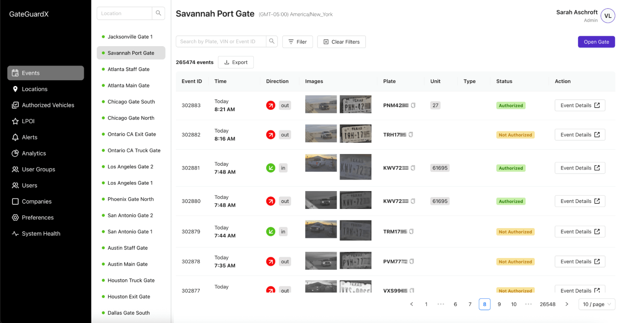
Task: Open the Events section in sidebar
Action: tap(45, 73)
